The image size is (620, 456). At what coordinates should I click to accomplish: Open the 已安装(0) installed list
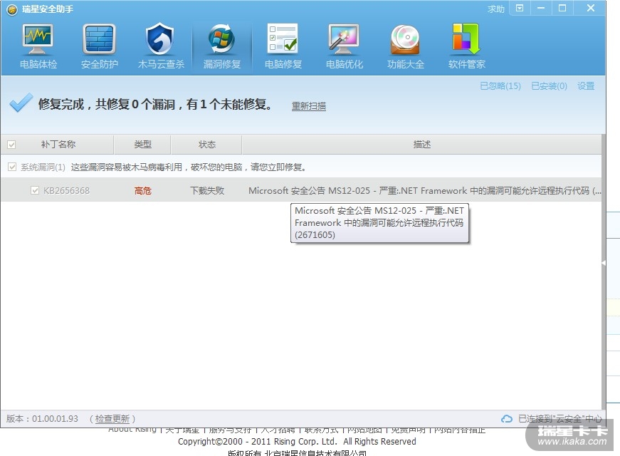coord(549,86)
